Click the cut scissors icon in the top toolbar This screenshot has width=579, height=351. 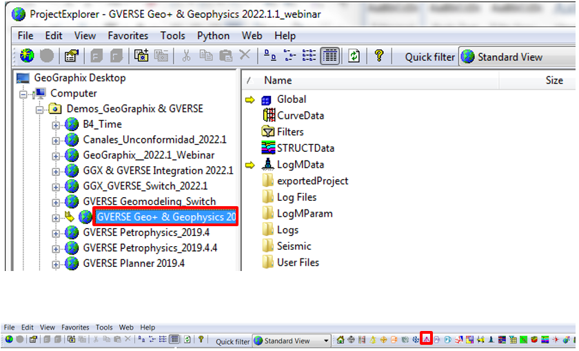[x=186, y=56]
